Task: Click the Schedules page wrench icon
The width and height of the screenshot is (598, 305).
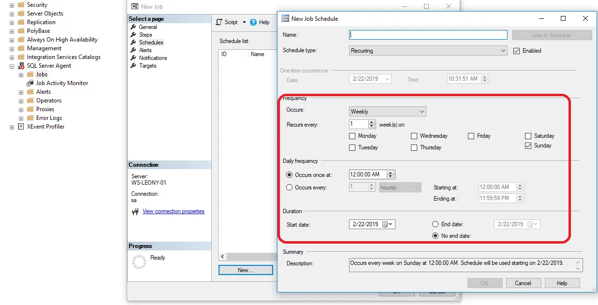Action: 133,43
